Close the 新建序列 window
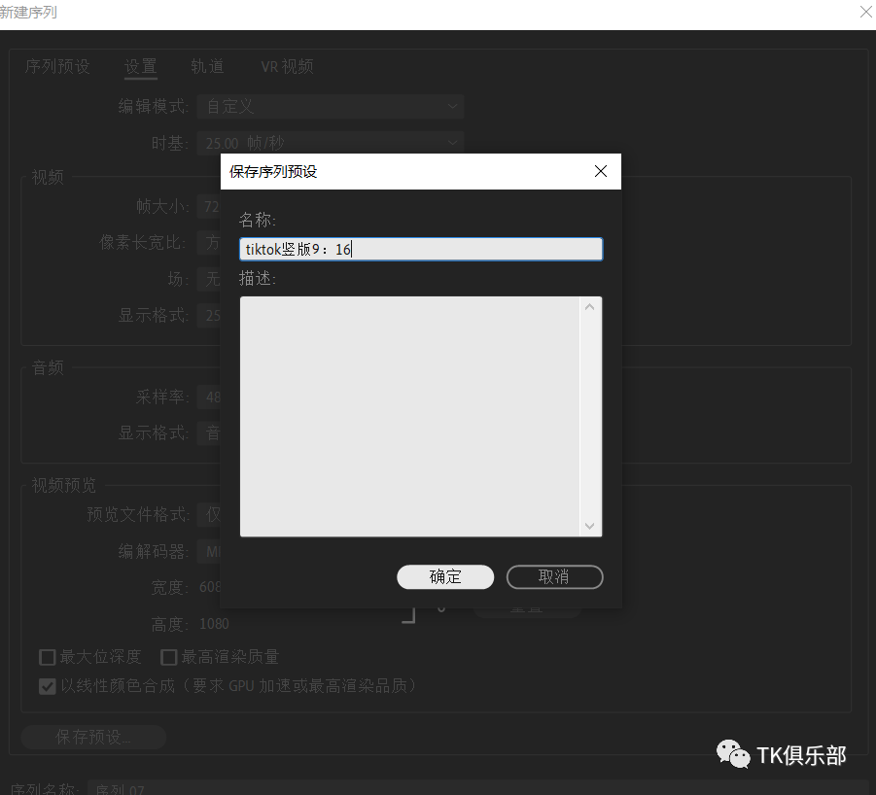The height and width of the screenshot is (795, 876). click(x=865, y=13)
